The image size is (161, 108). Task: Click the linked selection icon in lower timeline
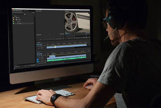pos(41,56)
